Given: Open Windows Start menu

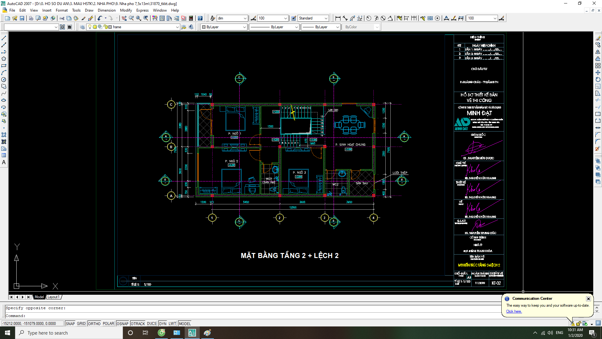Looking at the screenshot, I should point(8,333).
